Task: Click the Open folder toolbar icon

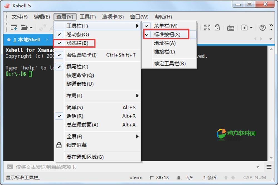Action: pyautogui.click(x=24, y=27)
